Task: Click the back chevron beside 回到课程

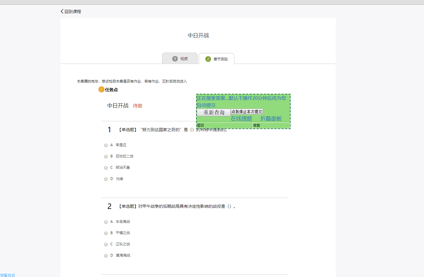Action: coord(62,11)
